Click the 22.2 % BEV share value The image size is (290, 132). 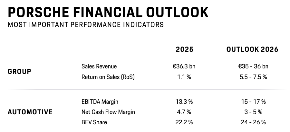184,122
